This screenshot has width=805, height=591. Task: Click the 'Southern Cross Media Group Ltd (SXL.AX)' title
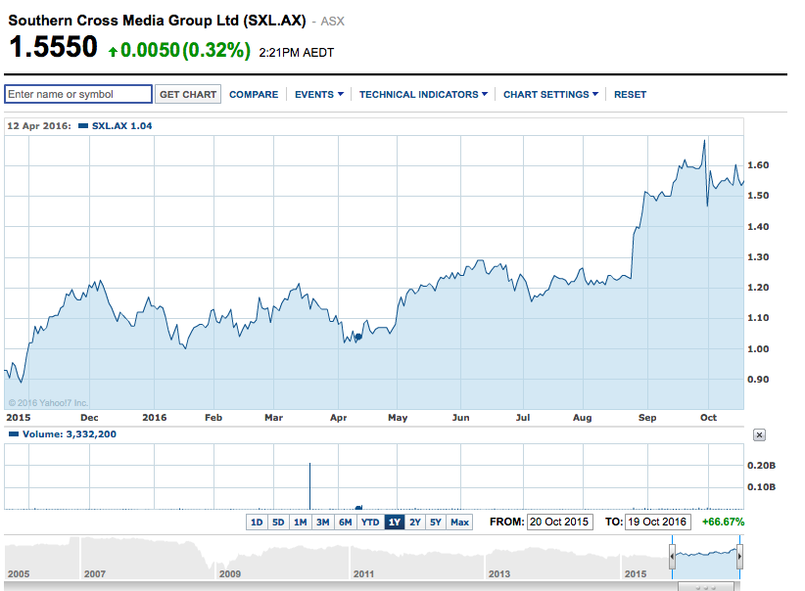[x=157, y=21]
